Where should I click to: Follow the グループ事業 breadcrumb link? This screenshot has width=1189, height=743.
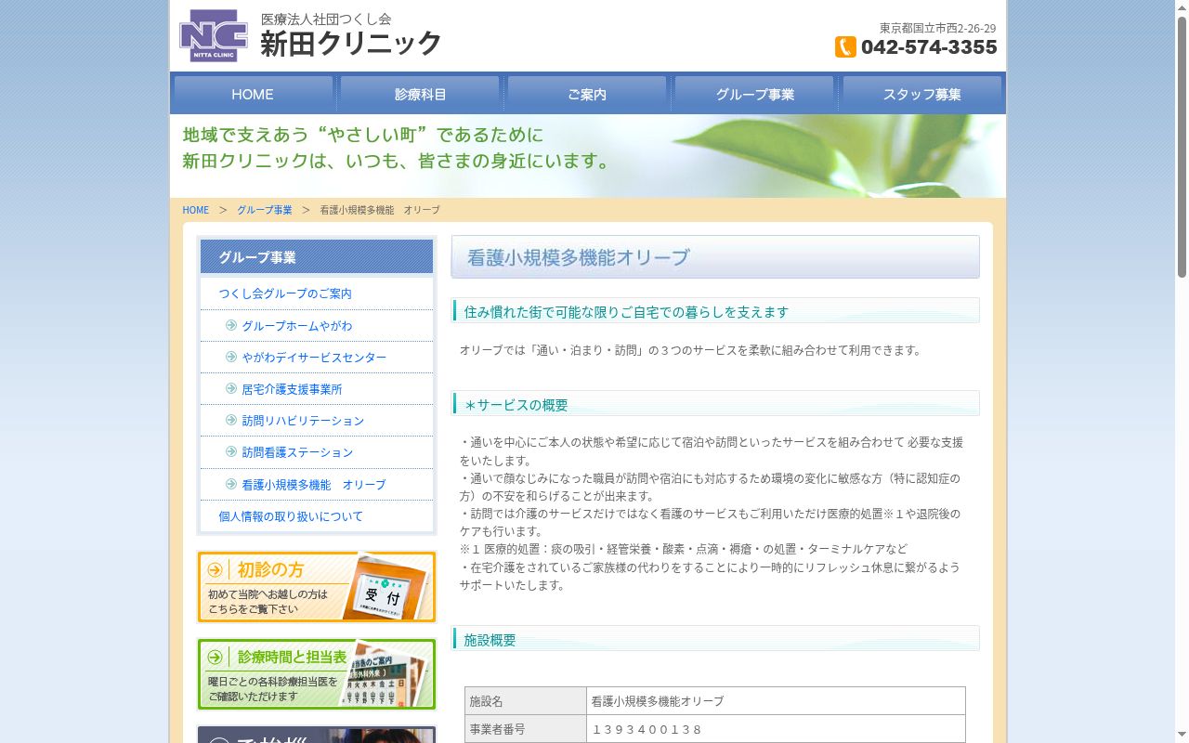[x=265, y=210]
